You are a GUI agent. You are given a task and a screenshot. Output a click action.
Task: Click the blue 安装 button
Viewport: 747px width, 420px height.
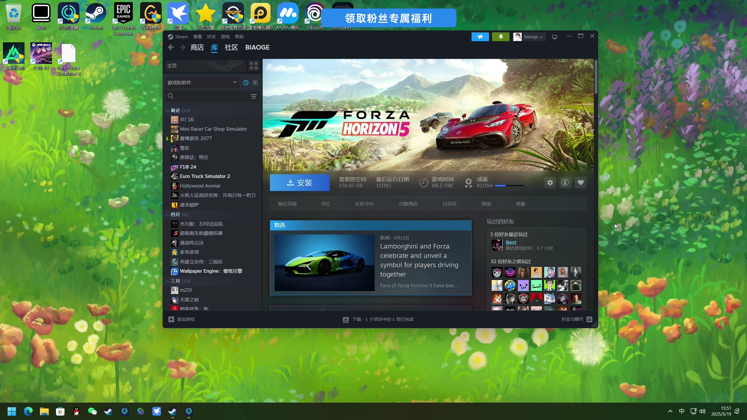click(x=300, y=183)
